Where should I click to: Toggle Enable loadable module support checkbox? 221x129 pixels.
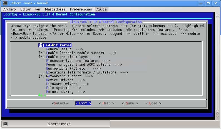[x=41, y=53]
